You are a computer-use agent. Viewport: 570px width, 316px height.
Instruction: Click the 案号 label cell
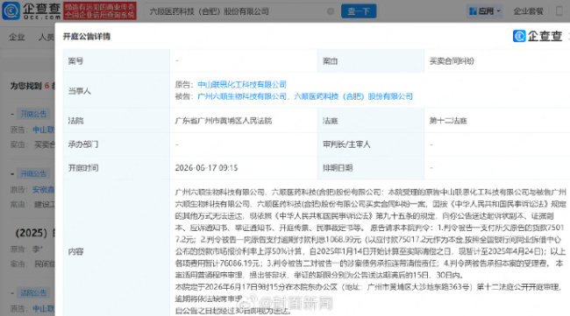tap(117, 61)
